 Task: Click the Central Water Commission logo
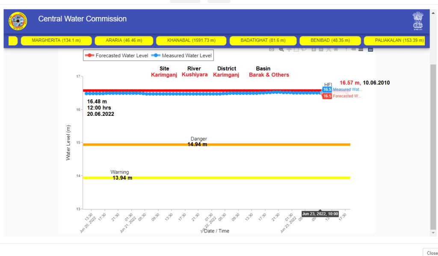(x=18, y=21)
